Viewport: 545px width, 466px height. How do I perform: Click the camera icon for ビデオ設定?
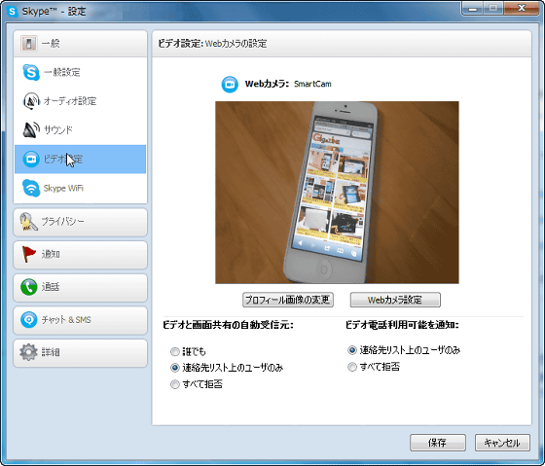click(x=31, y=160)
